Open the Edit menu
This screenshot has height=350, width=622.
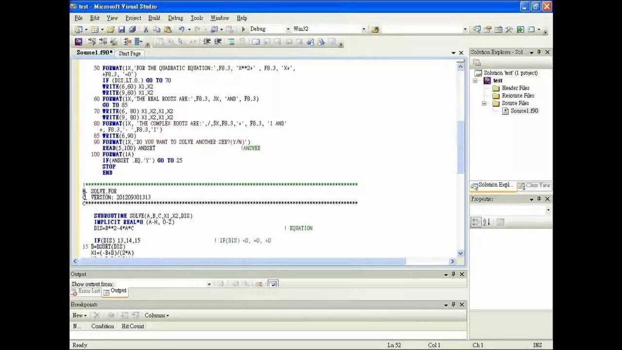pos(94,18)
